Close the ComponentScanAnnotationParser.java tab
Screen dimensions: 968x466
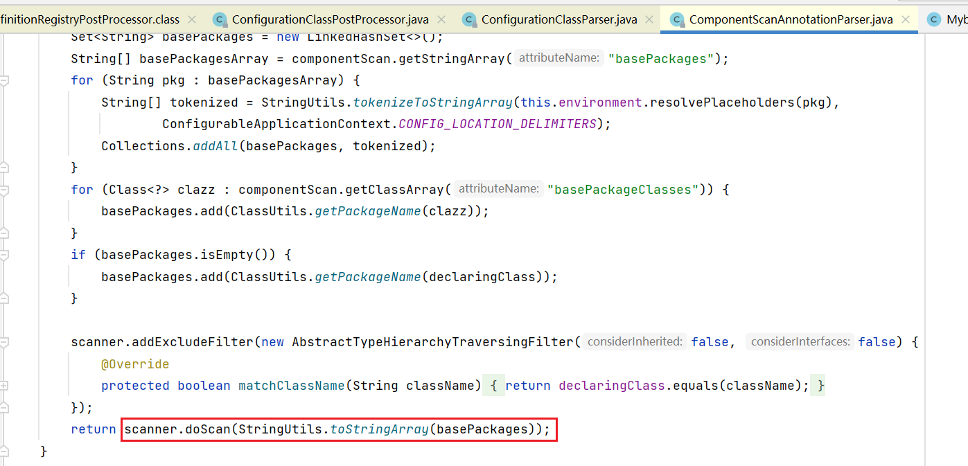point(905,19)
